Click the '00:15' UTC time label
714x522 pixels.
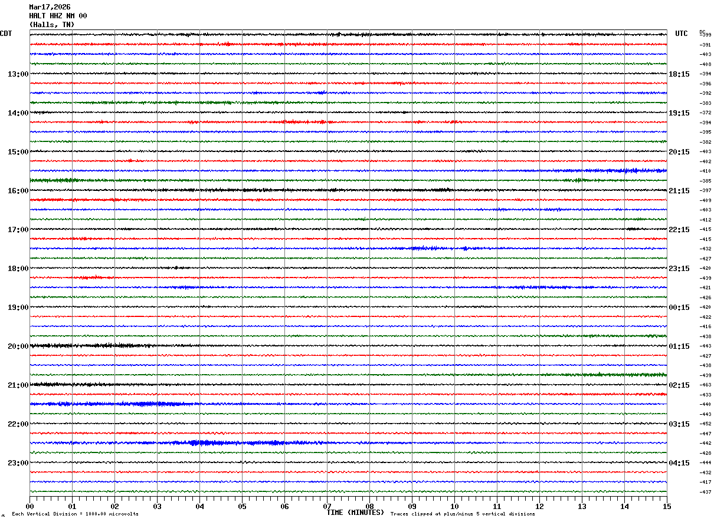(679, 308)
